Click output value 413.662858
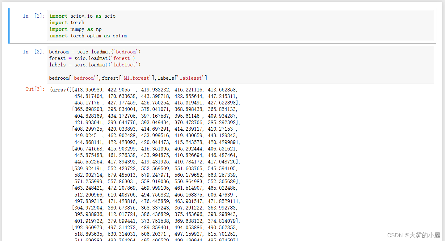The image size is (445, 241). (x=221, y=90)
